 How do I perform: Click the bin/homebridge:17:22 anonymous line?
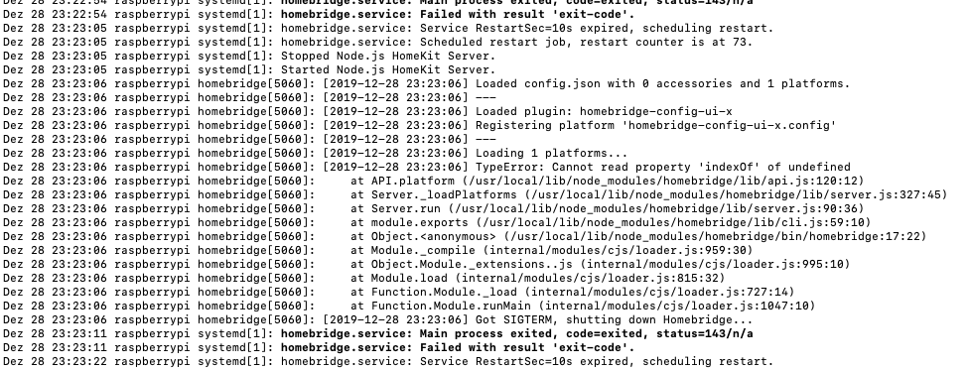pos(465,236)
